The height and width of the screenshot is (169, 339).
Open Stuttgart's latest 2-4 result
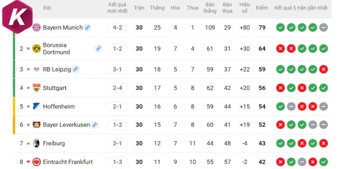(x=117, y=88)
